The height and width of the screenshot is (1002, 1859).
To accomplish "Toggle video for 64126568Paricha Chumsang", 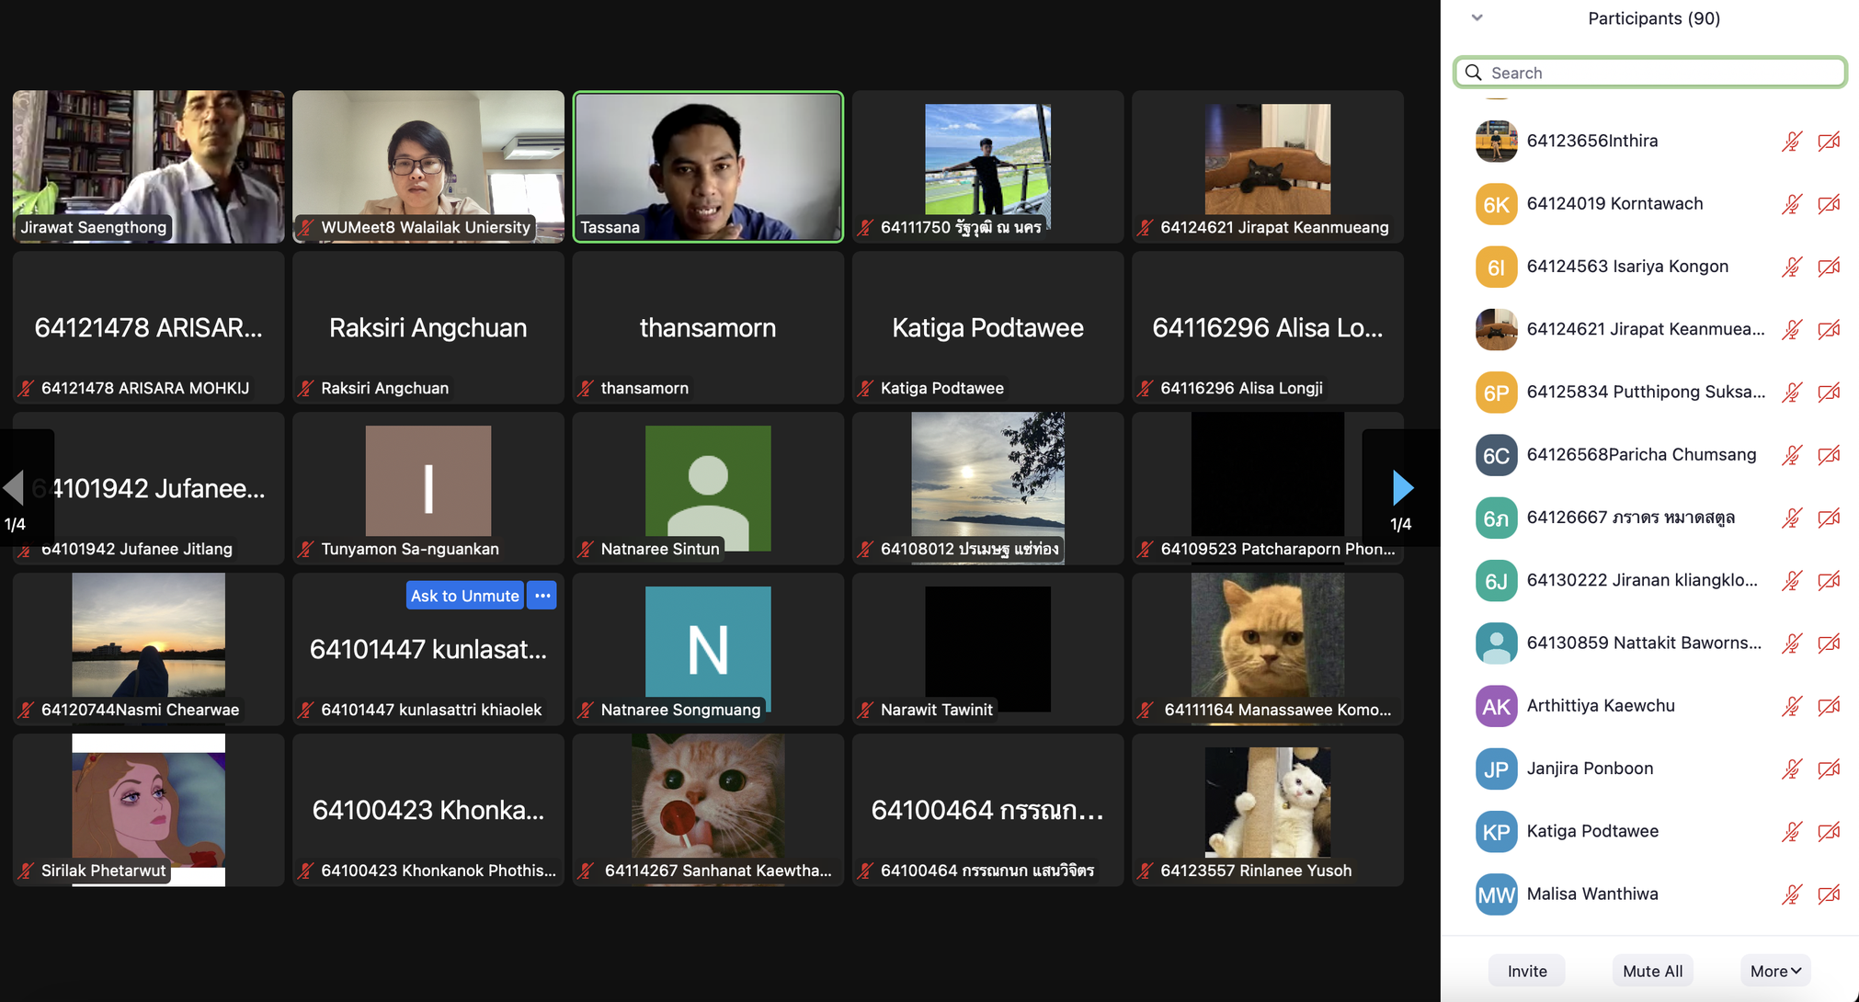I will (1829, 455).
